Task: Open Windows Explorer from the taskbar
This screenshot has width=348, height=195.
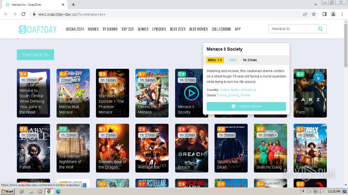Action: coord(31,191)
